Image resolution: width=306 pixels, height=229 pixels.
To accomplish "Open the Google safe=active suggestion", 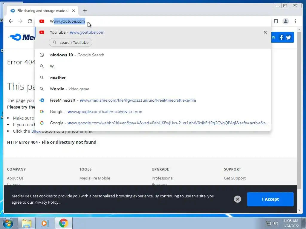I will coord(153,112).
